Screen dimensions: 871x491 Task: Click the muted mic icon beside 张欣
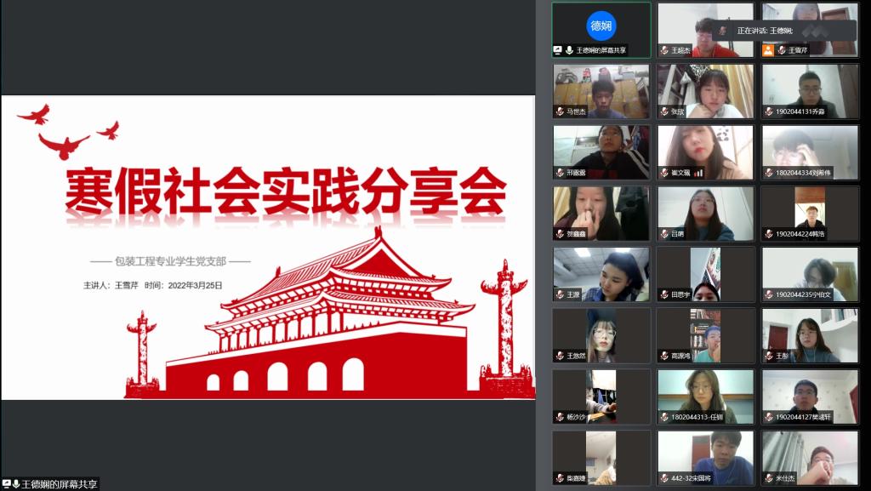663,111
